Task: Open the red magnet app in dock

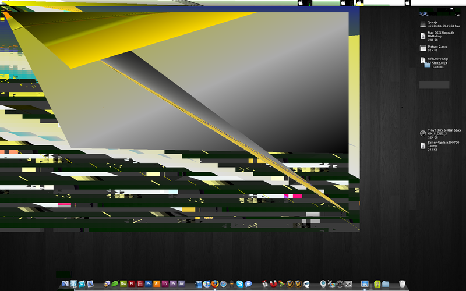Action: pos(273,283)
